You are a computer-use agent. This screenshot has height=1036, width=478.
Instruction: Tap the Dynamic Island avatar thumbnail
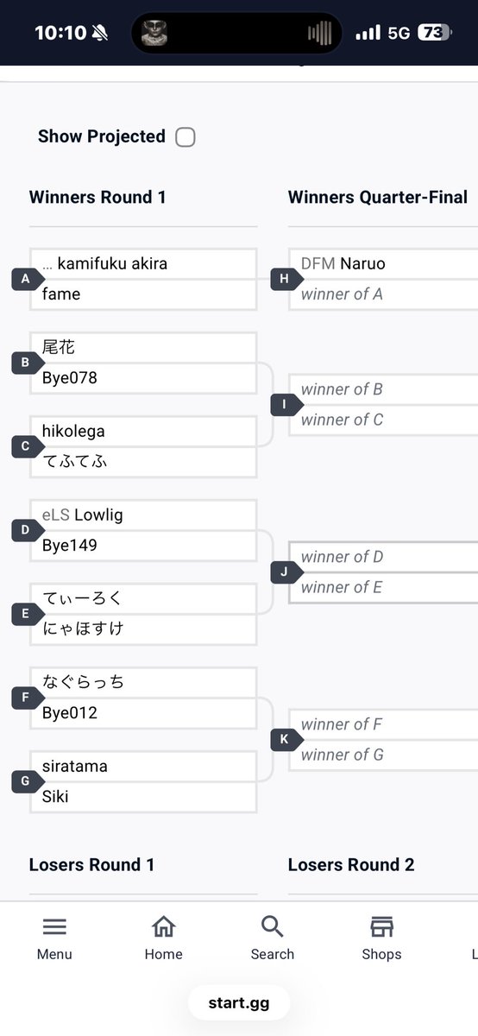(154, 33)
